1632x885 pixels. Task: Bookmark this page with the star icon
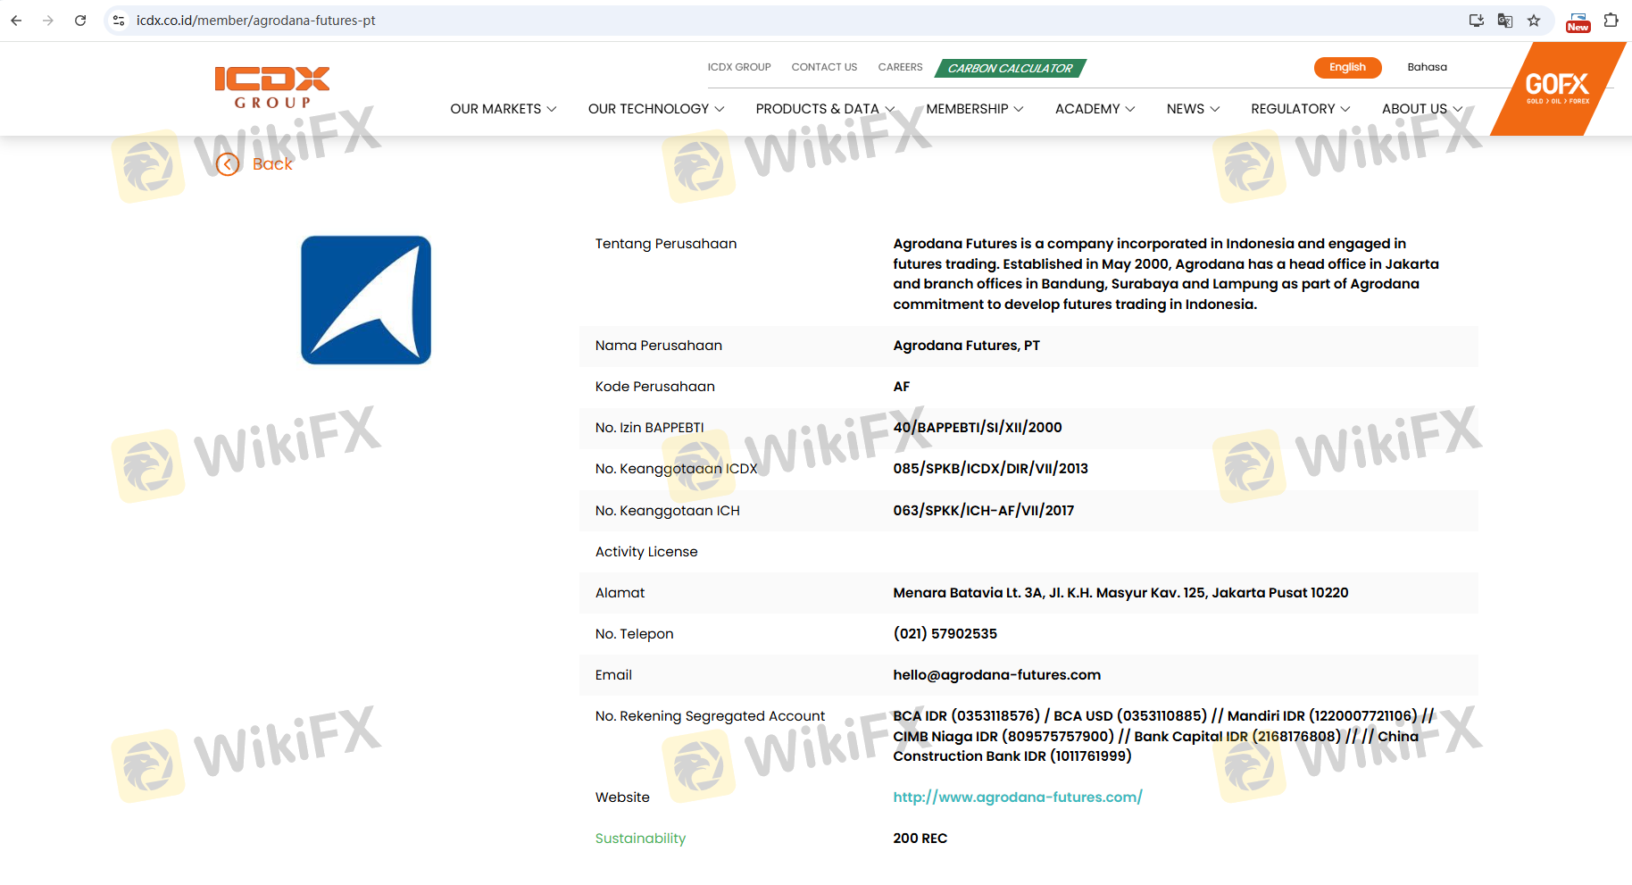tap(1534, 21)
